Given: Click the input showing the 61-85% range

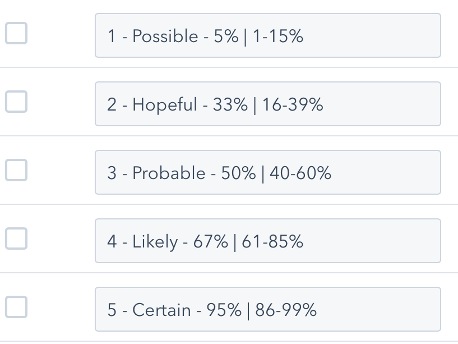Looking at the screenshot, I should [x=267, y=241].
